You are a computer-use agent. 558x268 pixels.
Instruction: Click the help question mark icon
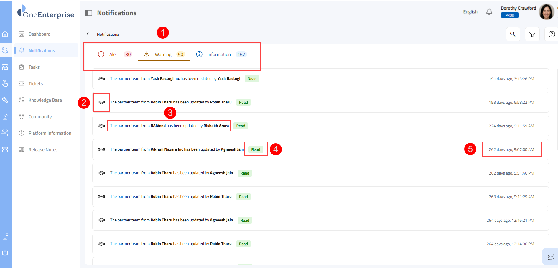[x=552, y=34]
